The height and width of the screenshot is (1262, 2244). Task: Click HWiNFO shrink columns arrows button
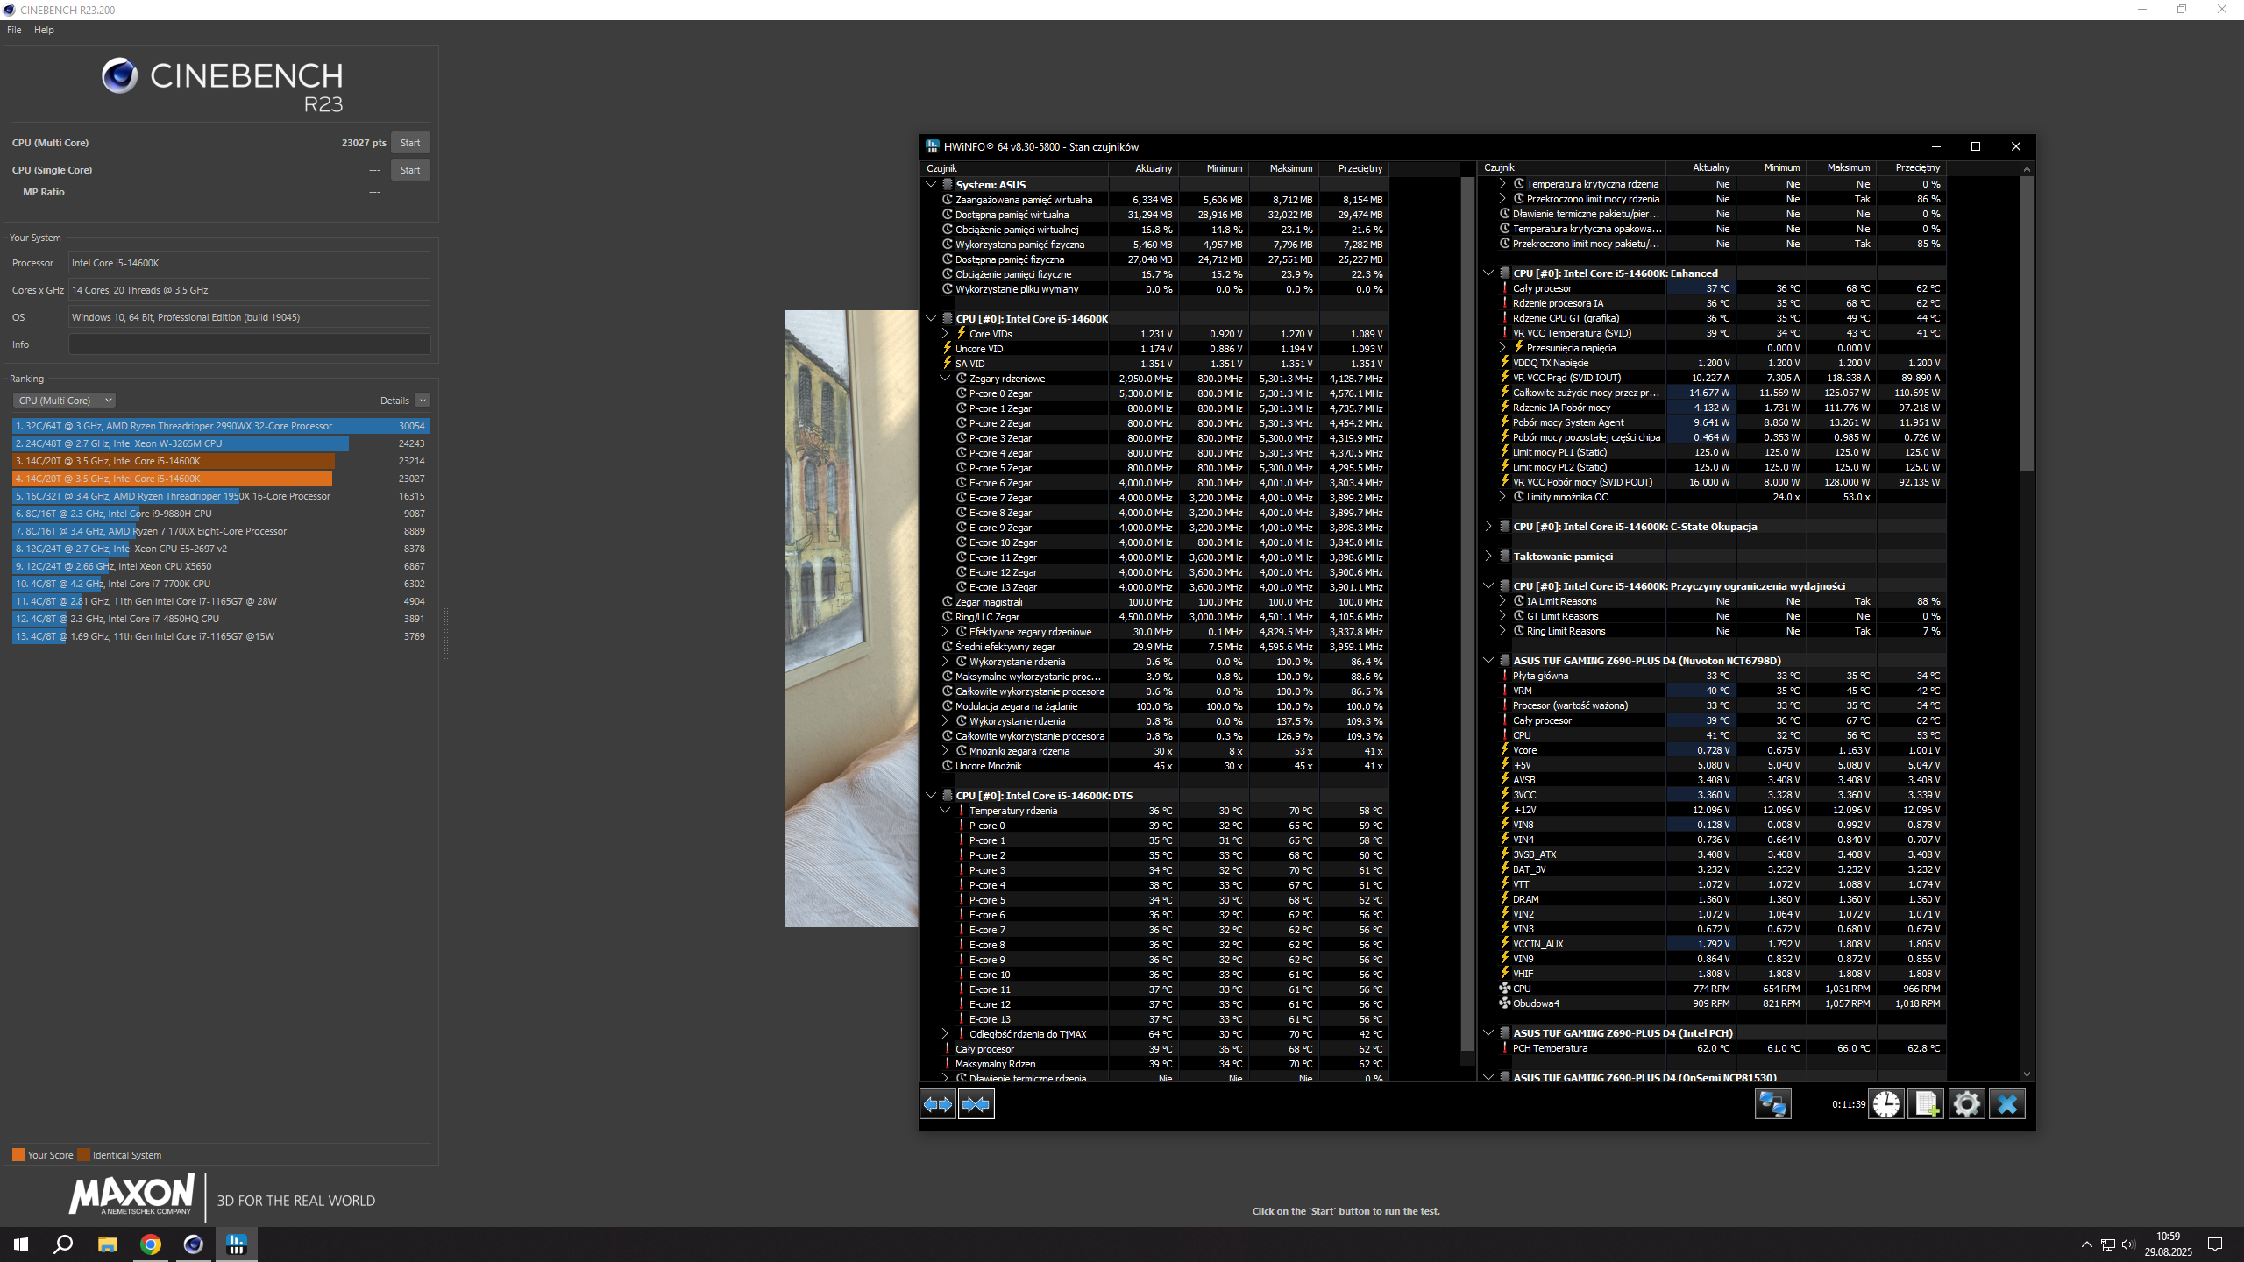tap(976, 1104)
